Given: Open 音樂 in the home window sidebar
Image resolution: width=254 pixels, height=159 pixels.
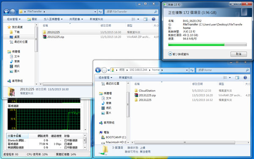Looking at the screenshot, I should (106, 103).
